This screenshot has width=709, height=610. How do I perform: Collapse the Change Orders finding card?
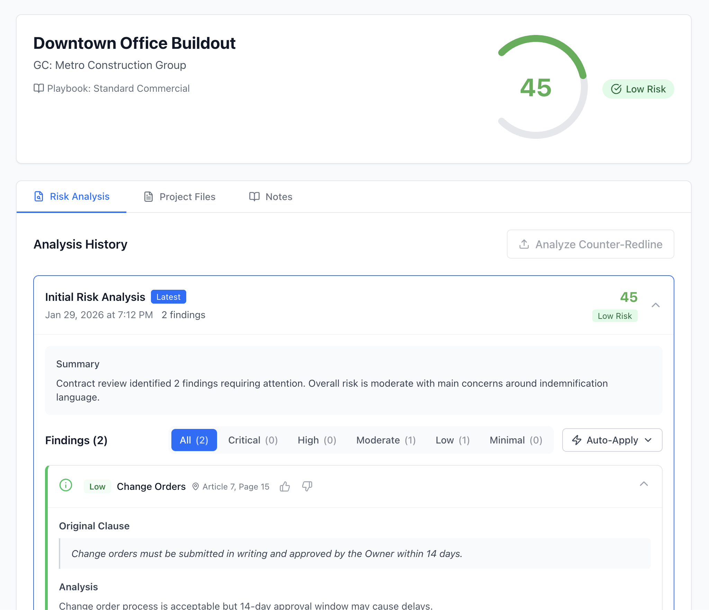pyautogui.click(x=644, y=484)
